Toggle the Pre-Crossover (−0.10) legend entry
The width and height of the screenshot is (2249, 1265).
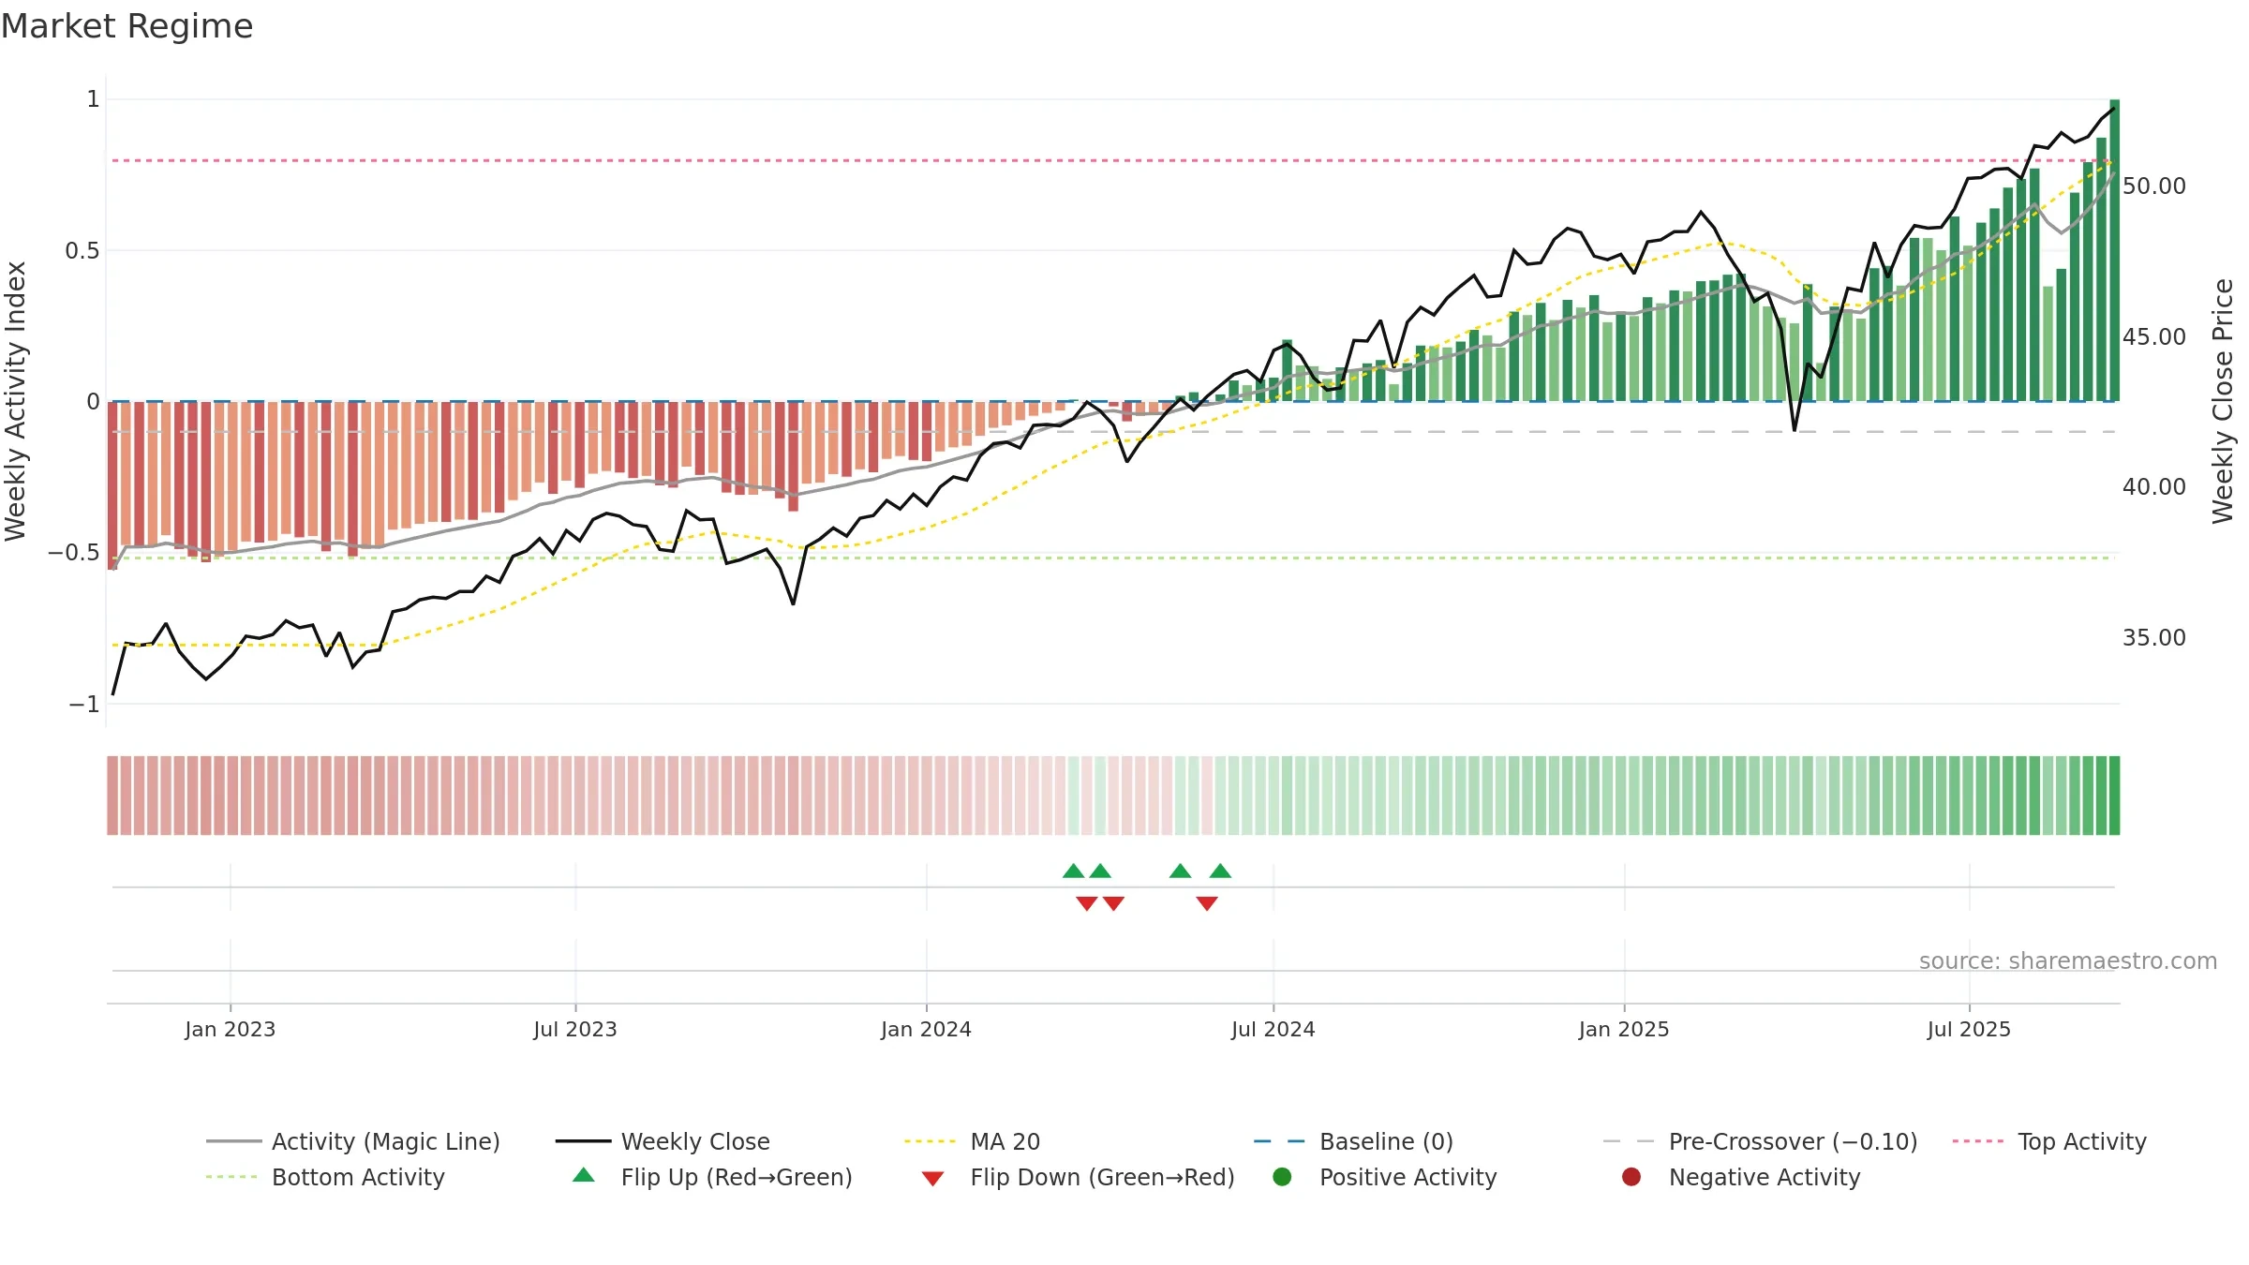click(x=1760, y=1141)
